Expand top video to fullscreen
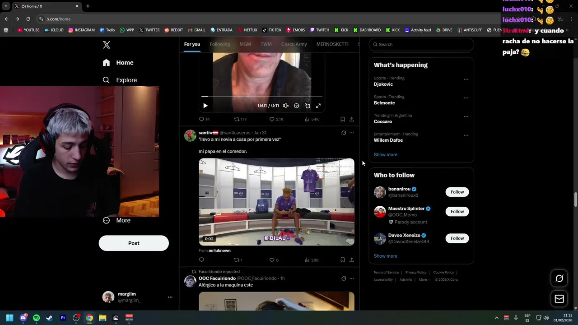 [318, 106]
